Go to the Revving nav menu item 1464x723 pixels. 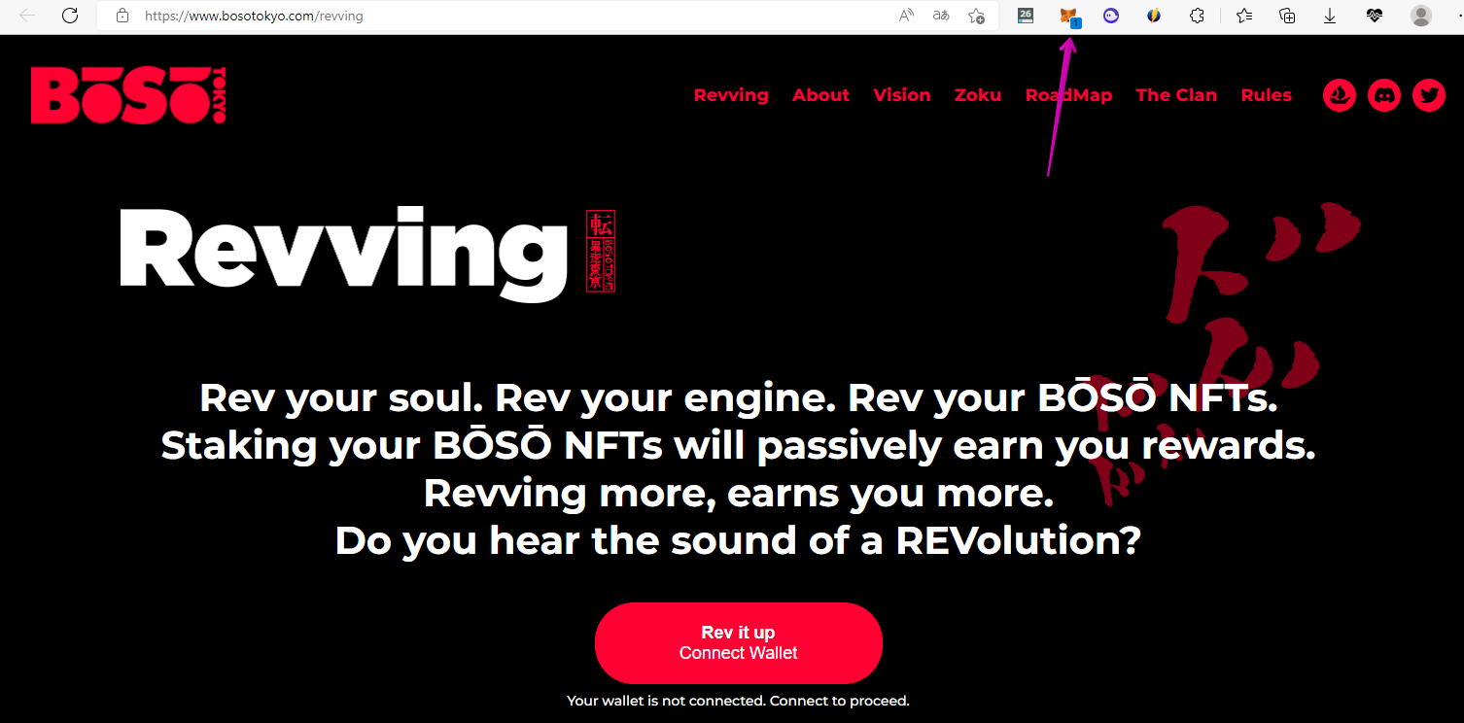click(x=731, y=95)
